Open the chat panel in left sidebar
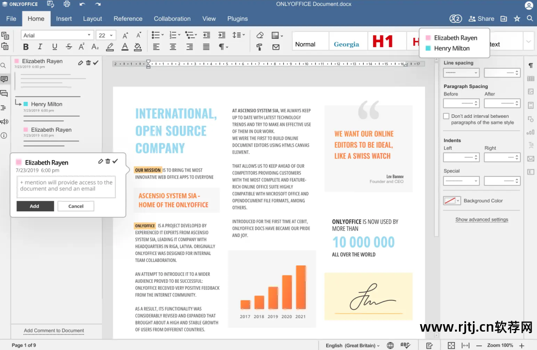The height and width of the screenshot is (350, 537). 4,93
